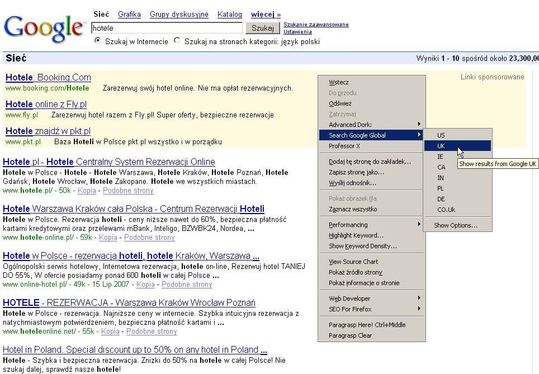Choose 'Zaznacz wszystko' in context menu
The width and height of the screenshot is (539, 374).
click(372, 209)
